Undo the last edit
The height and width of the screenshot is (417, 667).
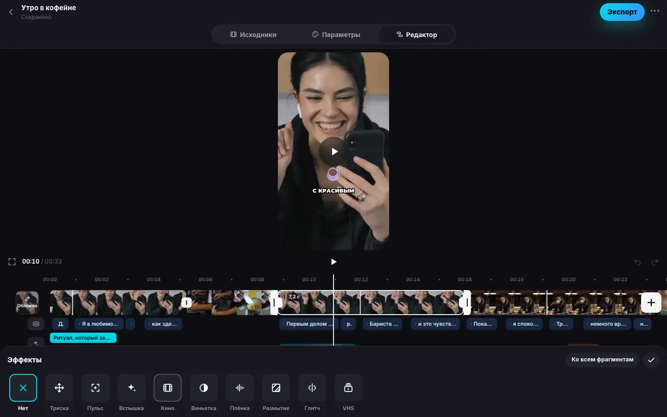coord(637,262)
